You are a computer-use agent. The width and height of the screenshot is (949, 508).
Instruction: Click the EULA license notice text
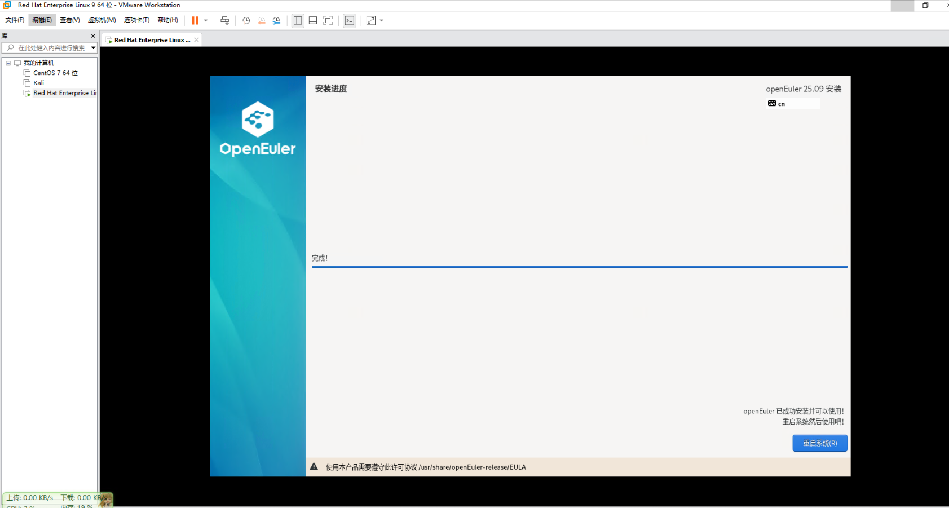(426, 467)
